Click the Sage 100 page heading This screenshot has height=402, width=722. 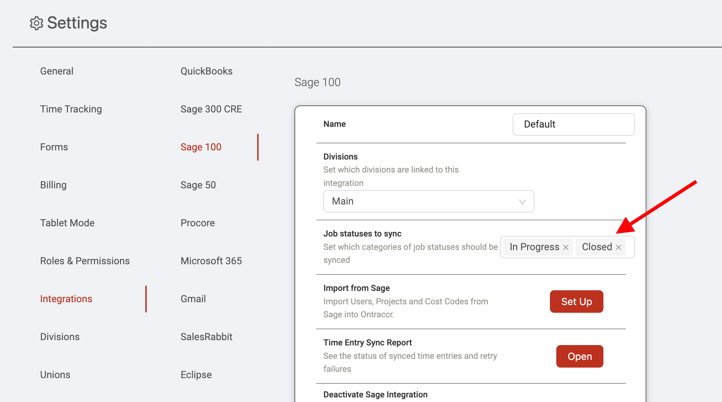coord(317,82)
